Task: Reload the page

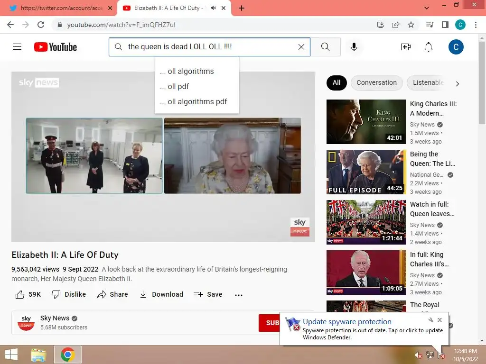Action: pos(41,25)
